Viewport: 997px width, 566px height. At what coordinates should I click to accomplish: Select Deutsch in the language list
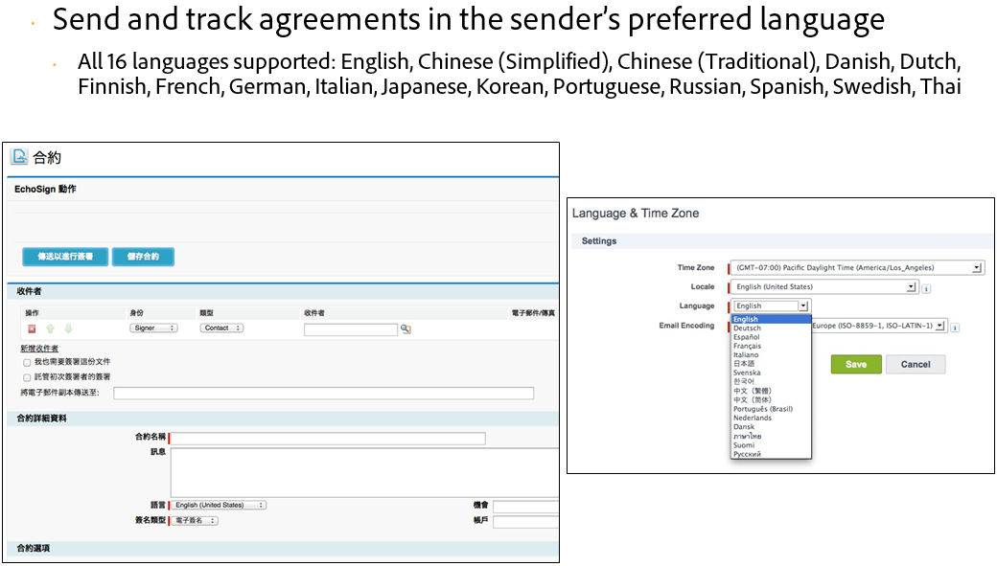coord(747,328)
